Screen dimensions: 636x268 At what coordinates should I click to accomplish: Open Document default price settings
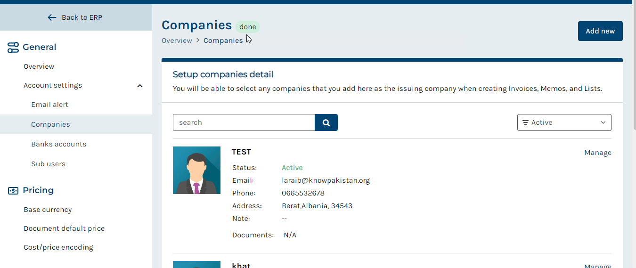pos(64,228)
